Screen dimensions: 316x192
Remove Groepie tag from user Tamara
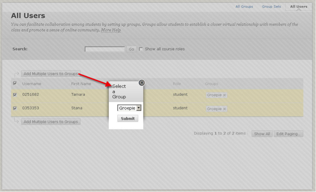pyautogui.click(x=224, y=95)
